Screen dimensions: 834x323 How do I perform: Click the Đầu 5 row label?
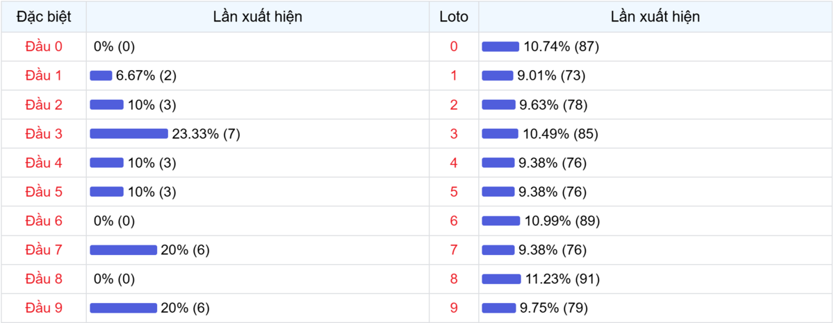point(44,192)
